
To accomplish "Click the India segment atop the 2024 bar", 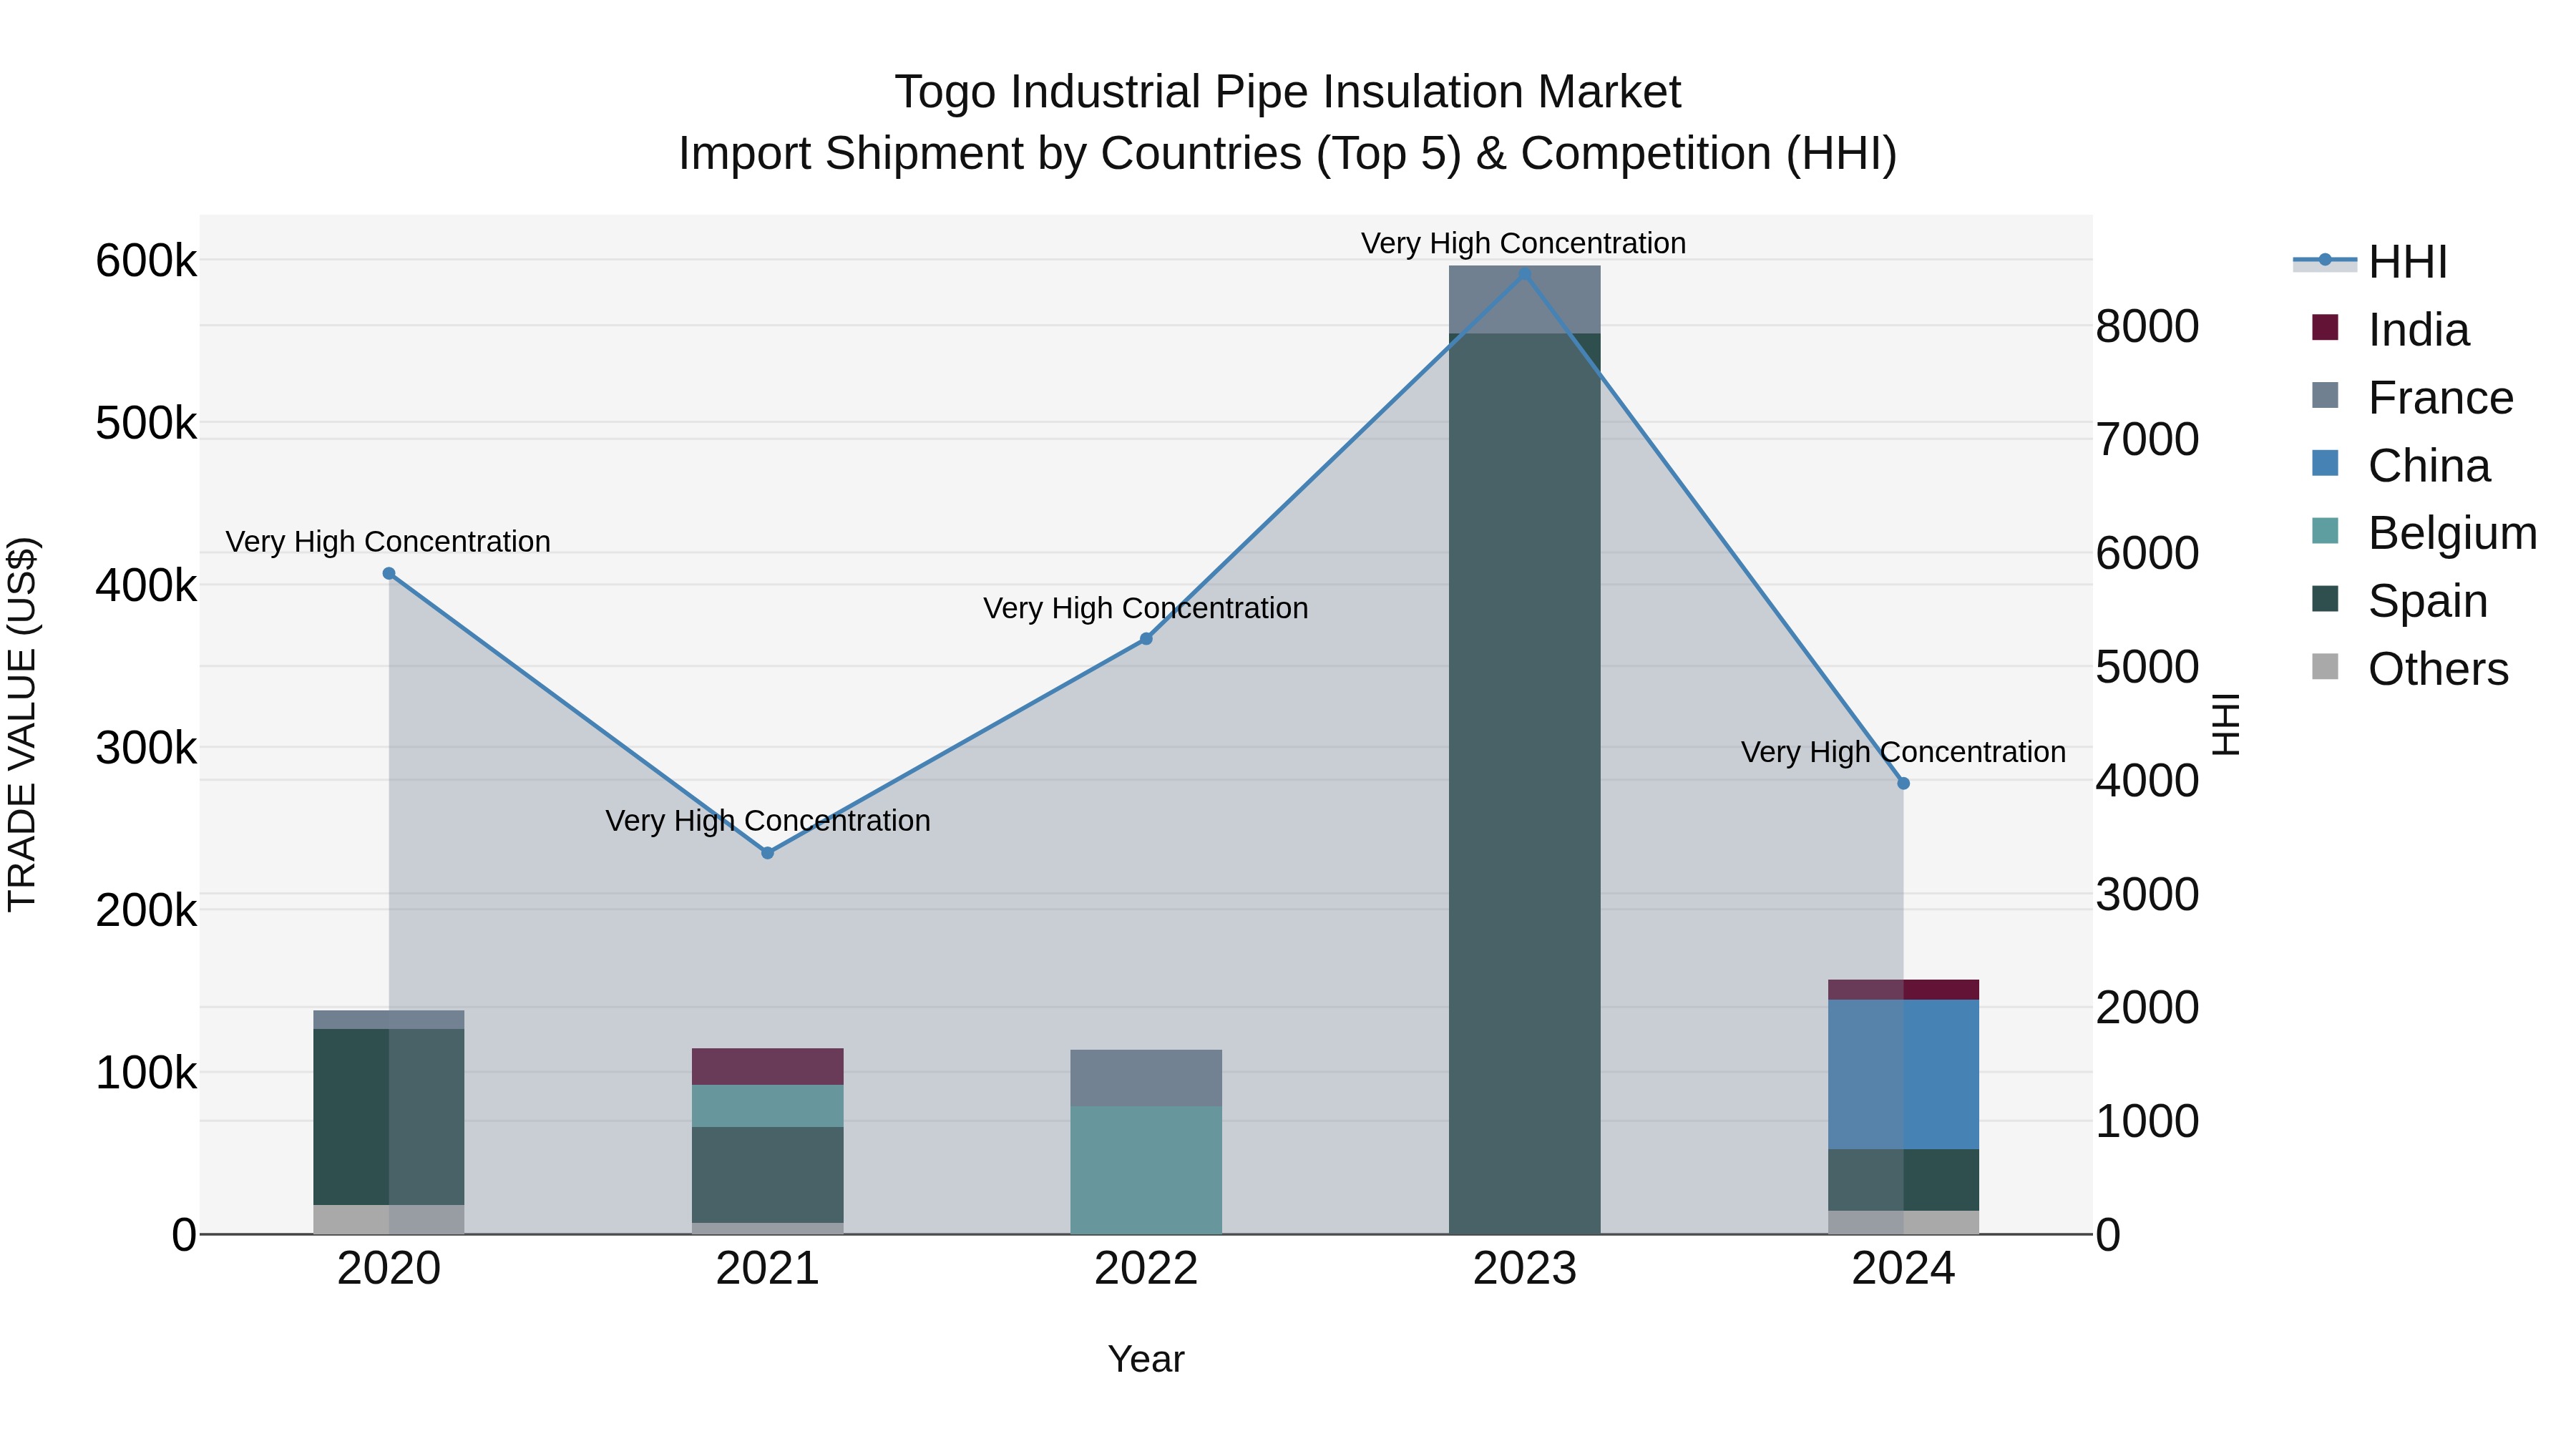I will pyautogui.click(x=1903, y=990).
